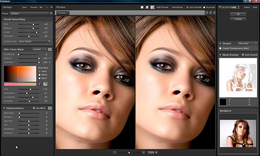Open the zoom percentage dropdown arrow
Viewport: 260px width, 156px height.
pyautogui.click(x=156, y=152)
